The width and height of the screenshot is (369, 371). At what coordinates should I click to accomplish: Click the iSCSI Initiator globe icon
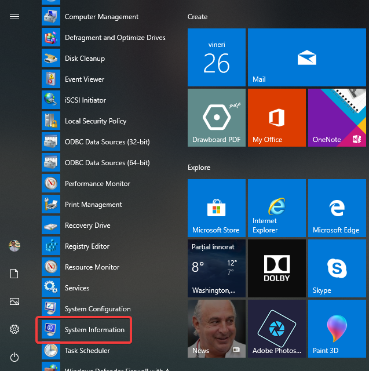pyautogui.click(x=51, y=100)
